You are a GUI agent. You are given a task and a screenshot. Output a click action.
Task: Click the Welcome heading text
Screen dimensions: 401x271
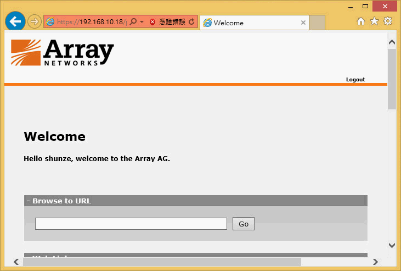54,136
